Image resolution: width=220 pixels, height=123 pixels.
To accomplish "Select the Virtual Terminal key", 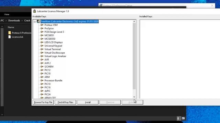I will [x=53, y=49].
